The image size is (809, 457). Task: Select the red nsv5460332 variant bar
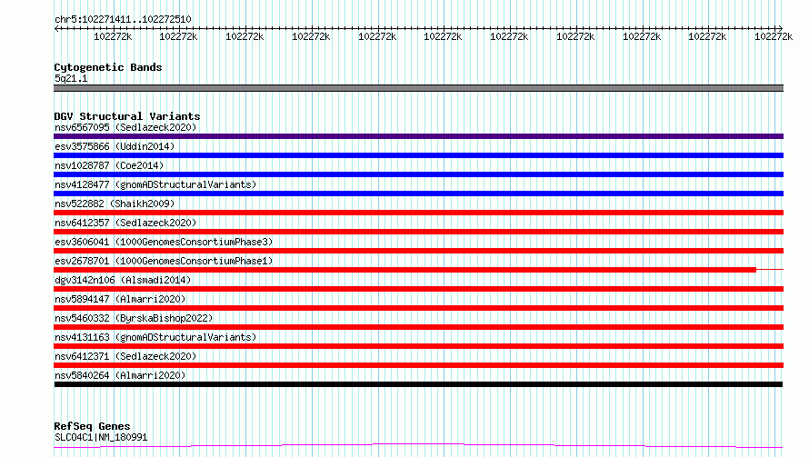[418, 327]
